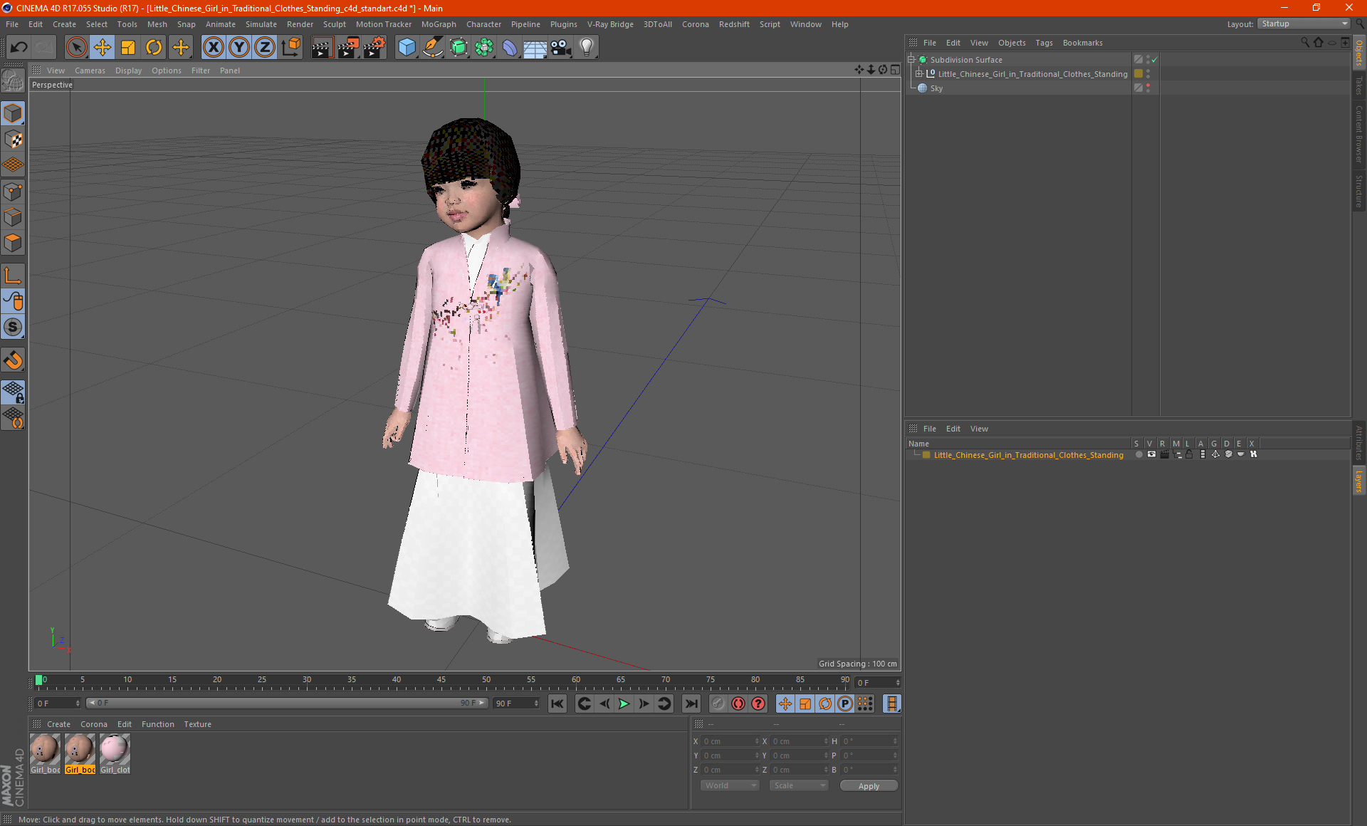Switch to Polygons mode
This screenshot has width=1367, height=826.
[x=13, y=243]
